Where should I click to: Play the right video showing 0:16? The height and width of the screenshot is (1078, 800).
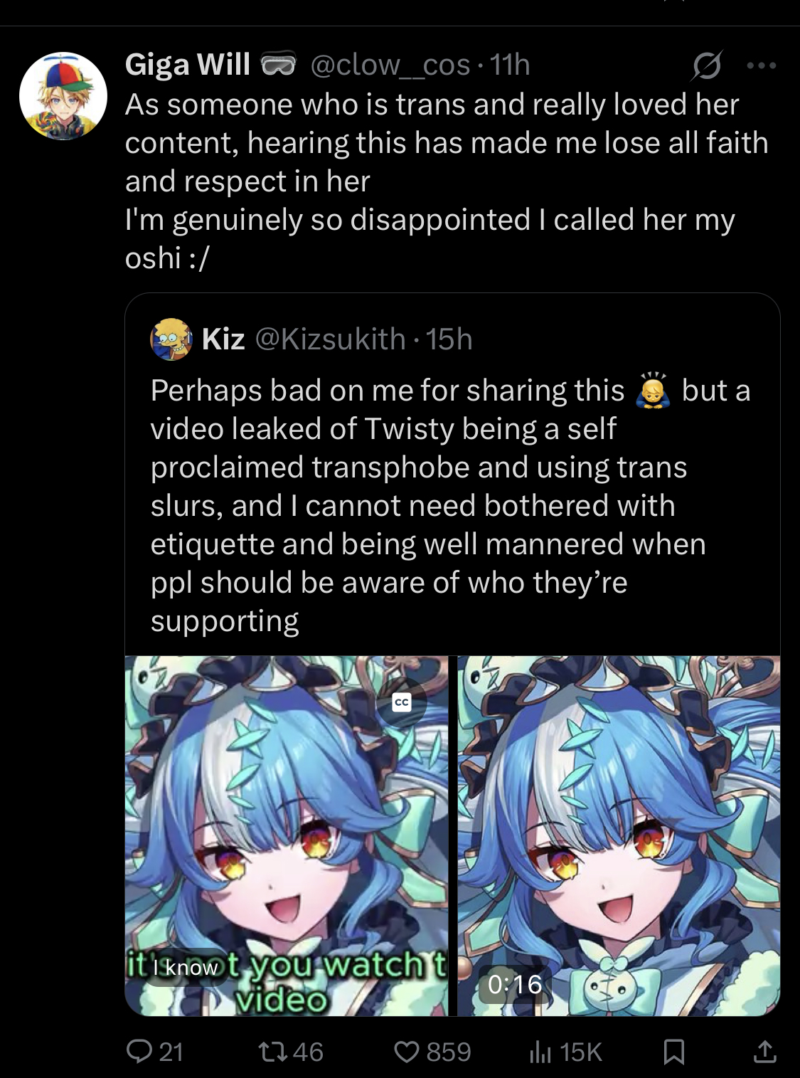coord(619,835)
